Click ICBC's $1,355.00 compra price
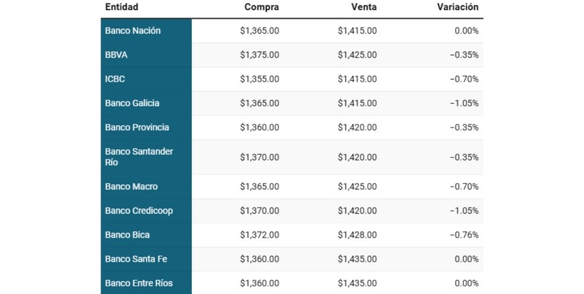Viewport: 584px width, 294px height. (x=259, y=79)
